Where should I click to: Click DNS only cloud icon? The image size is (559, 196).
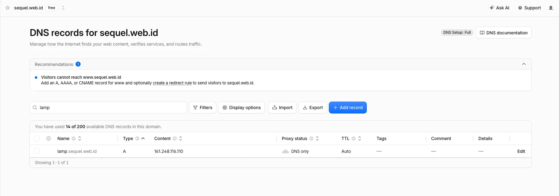(x=285, y=152)
